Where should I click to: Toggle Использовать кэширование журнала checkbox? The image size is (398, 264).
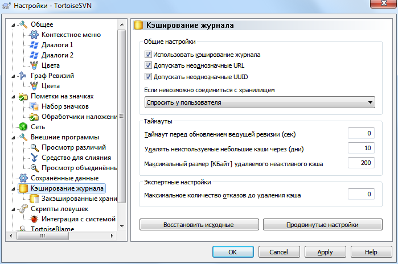click(x=148, y=54)
